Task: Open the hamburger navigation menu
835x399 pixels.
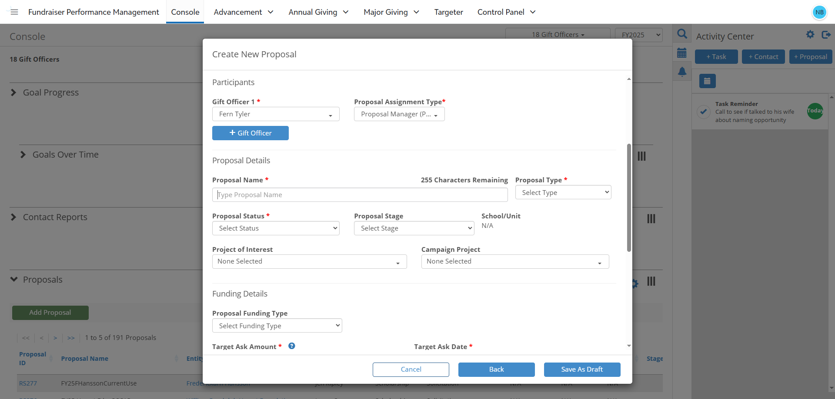Action: click(x=14, y=12)
